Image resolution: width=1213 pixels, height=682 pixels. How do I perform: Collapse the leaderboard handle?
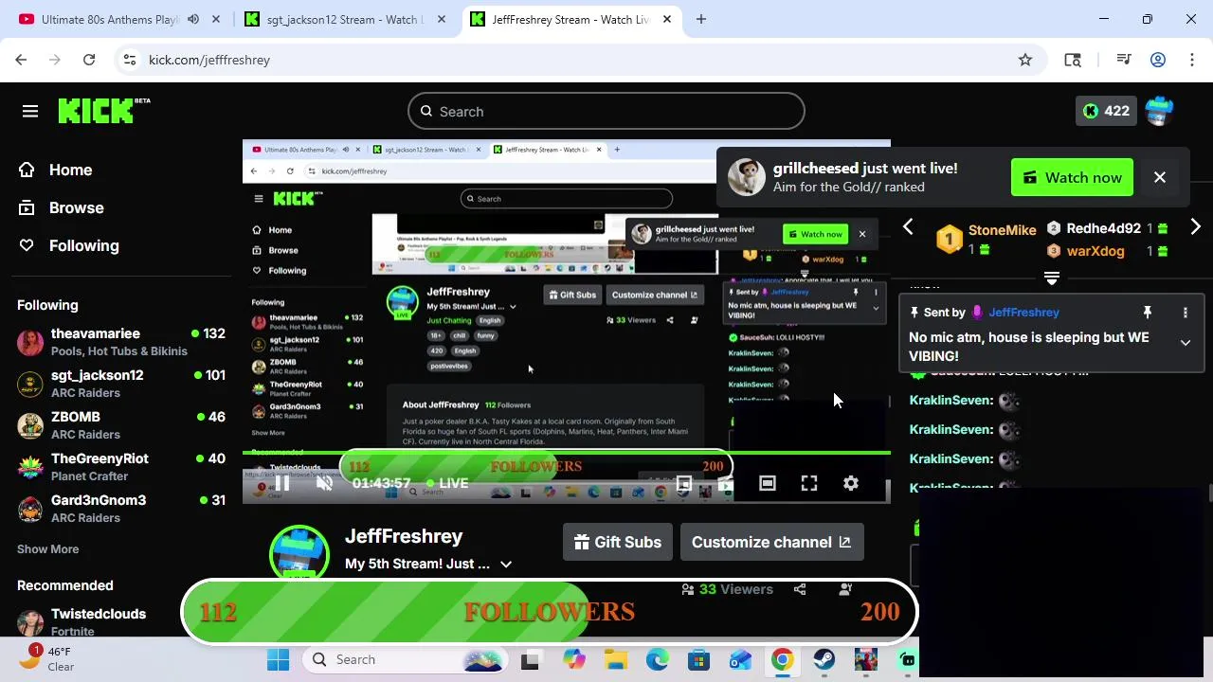coord(1052,278)
